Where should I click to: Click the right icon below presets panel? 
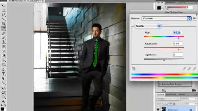[x=194, y=90]
